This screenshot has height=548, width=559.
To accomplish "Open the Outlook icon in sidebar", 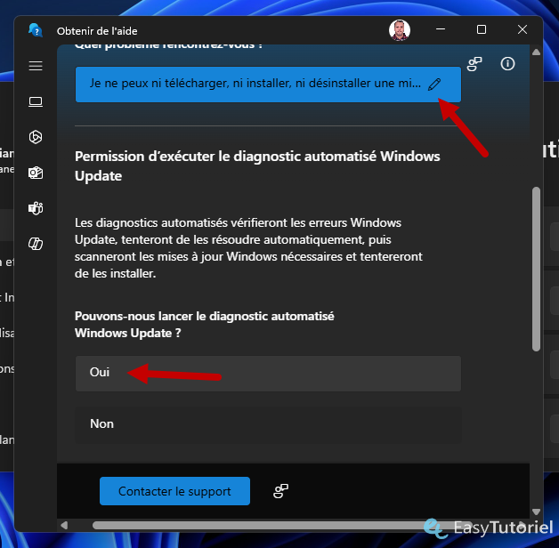I will click(36, 173).
